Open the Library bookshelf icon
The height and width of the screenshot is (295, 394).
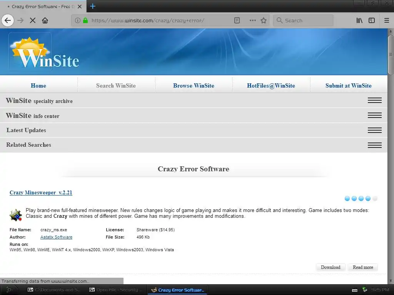[359, 20]
